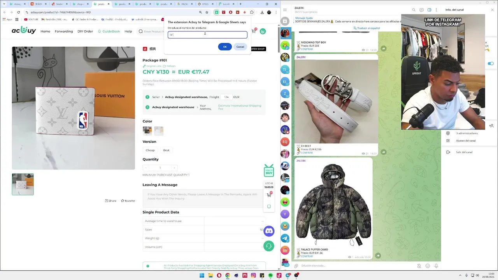This screenshot has height=280, width=498.
Task: Open the How to Buy floating widget
Action: pyautogui.click(x=269, y=170)
